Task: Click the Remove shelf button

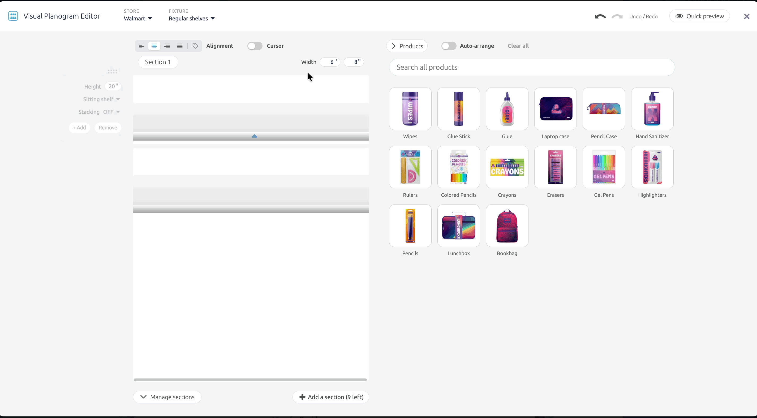Action: [108, 128]
